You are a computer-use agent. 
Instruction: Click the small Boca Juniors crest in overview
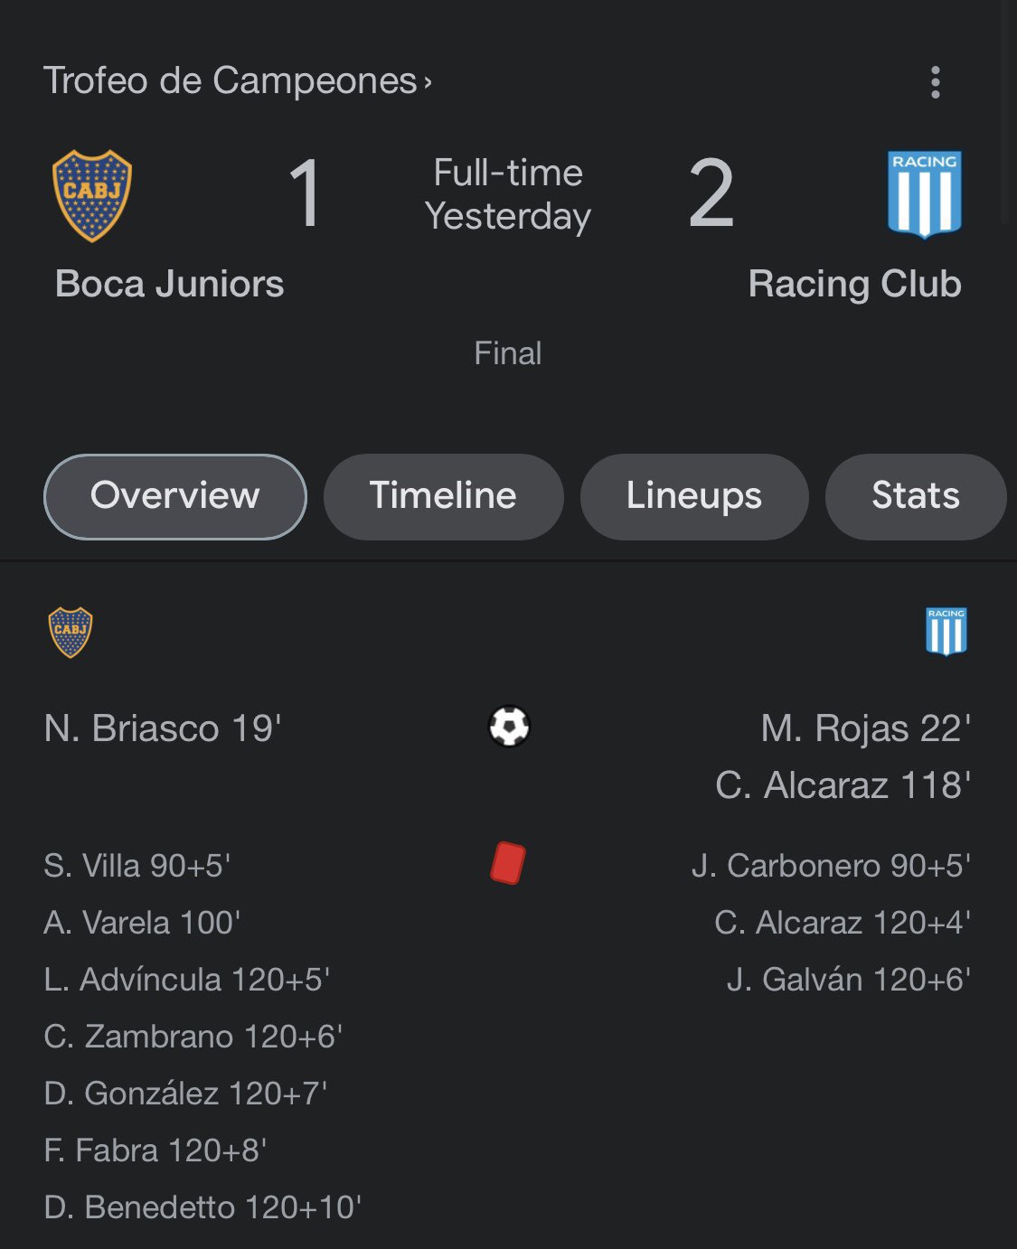click(x=71, y=632)
